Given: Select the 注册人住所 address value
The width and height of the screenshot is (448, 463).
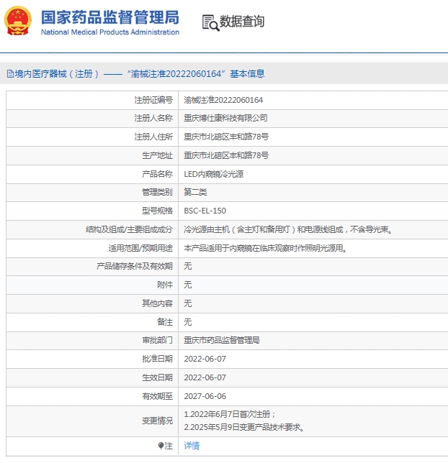Looking at the screenshot, I should [x=226, y=137].
